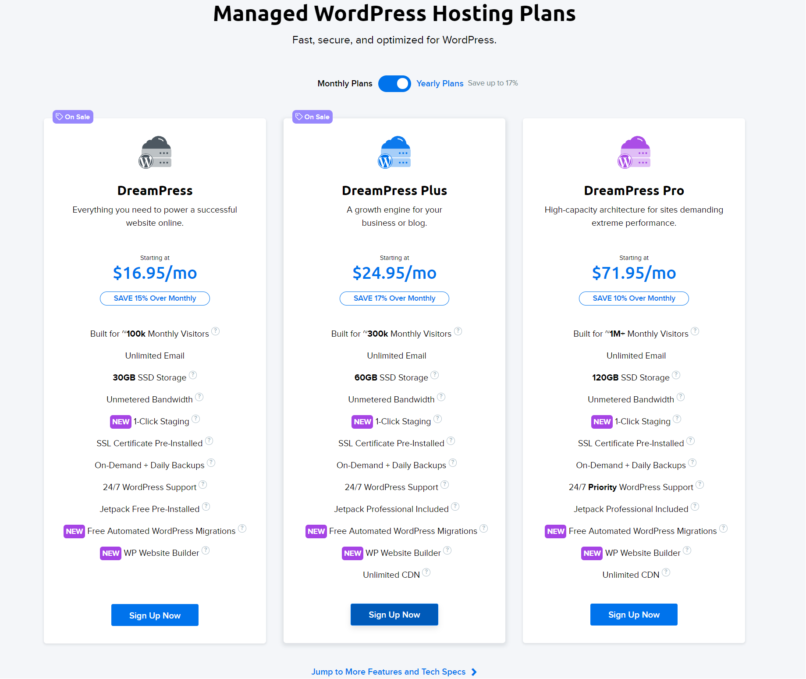Screen dimensions: 806x679
Task: Click the DreamPress gray cloud server icon
Action: (155, 152)
